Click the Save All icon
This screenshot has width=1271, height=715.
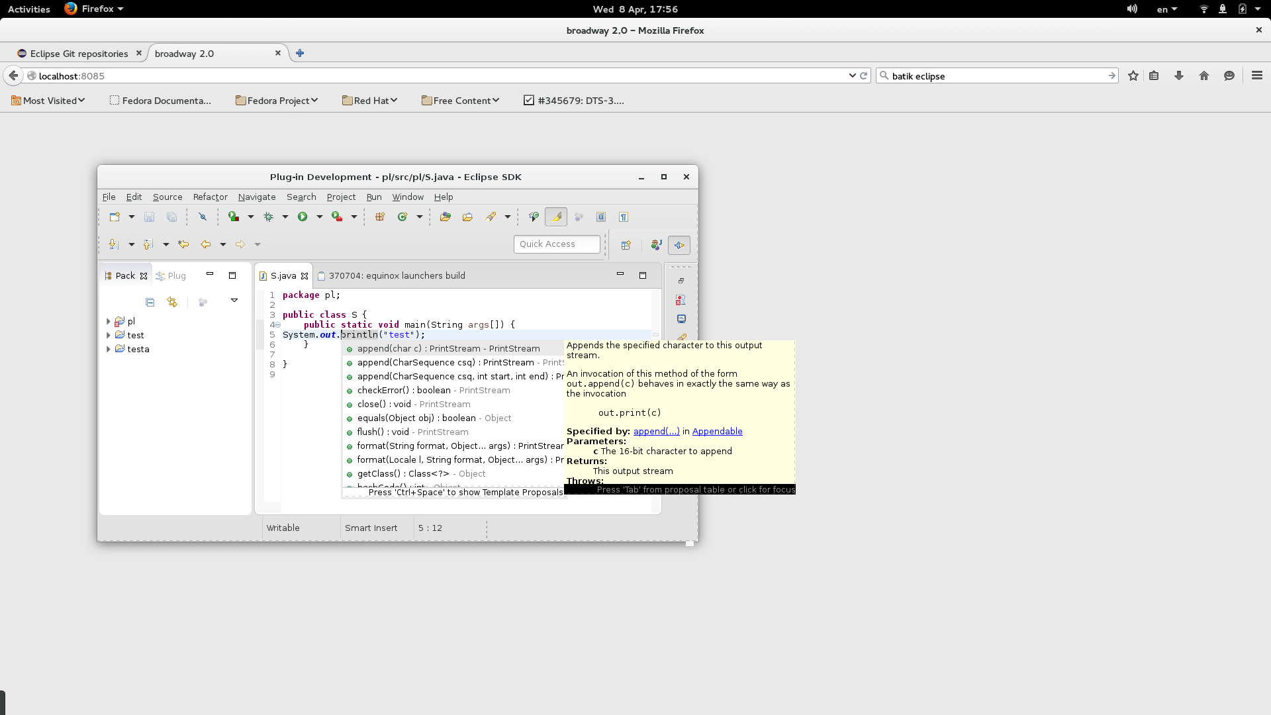click(x=171, y=216)
